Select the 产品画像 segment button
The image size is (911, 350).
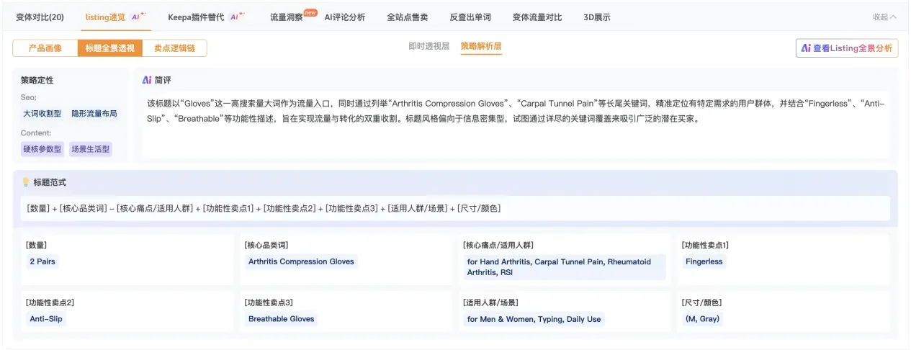(x=45, y=48)
